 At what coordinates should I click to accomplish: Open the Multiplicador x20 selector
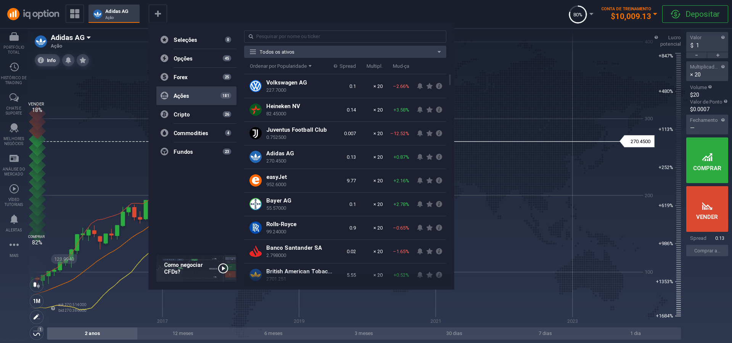707,71
